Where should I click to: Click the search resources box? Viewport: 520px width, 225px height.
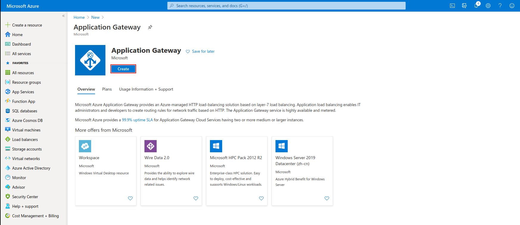pyautogui.click(x=287, y=6)
